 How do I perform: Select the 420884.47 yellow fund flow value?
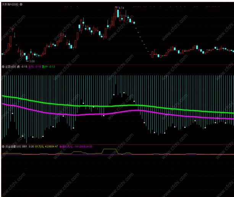point(47,146)
